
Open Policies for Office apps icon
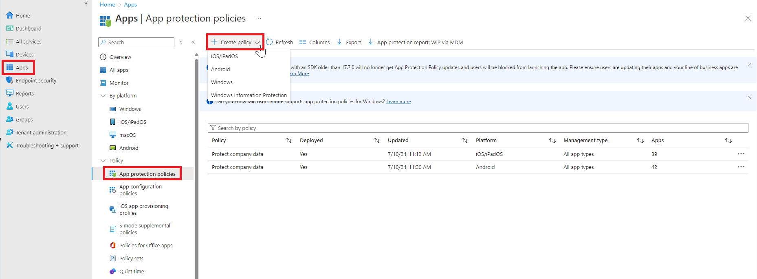[113, 245]
